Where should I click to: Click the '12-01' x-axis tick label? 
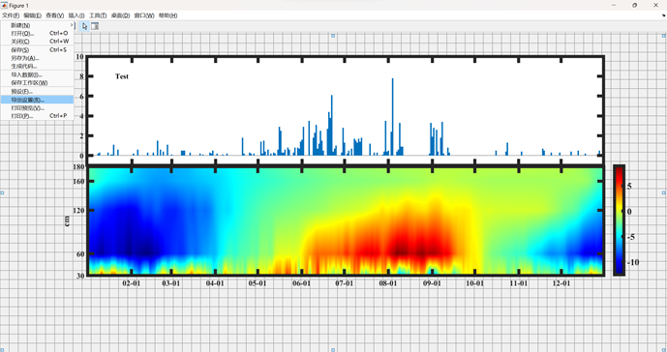coord(561,283)
